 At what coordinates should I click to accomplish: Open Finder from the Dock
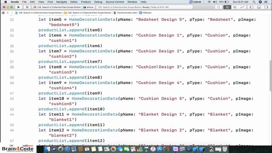pyautogui.click(x=47, y=149)
